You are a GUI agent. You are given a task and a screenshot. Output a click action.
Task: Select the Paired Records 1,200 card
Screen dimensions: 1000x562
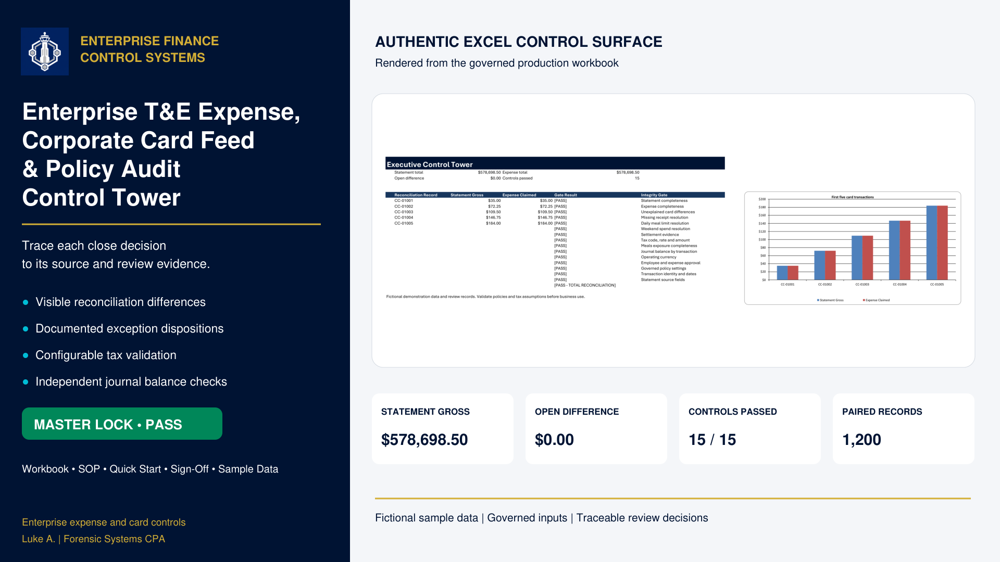click(904, 429)
